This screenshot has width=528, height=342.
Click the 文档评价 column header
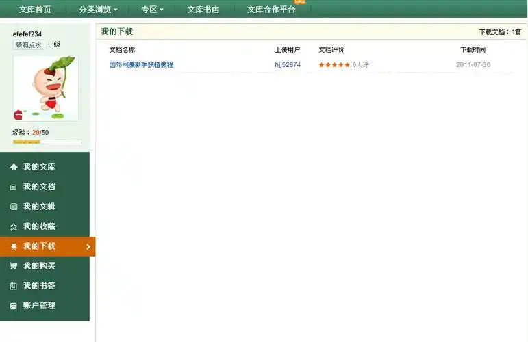tap(331, 50)
